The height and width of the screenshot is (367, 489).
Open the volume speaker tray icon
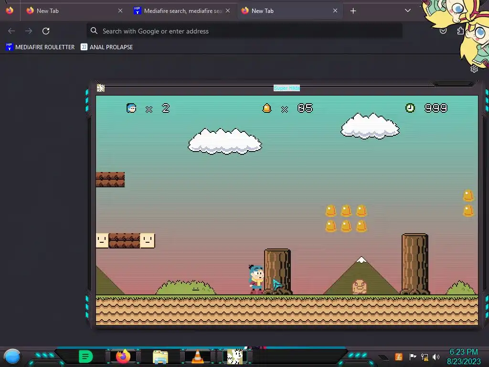(x=436, y=356)
